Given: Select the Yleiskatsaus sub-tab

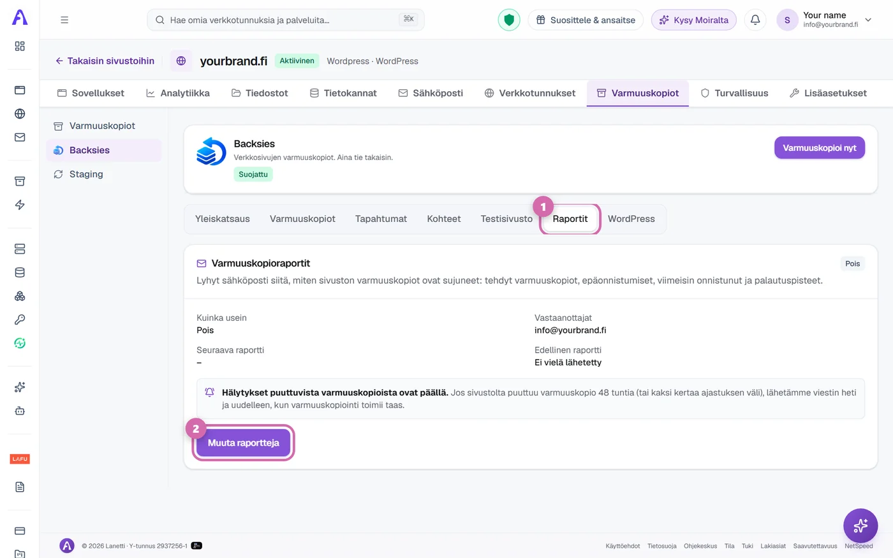Looking at the screenshot, I should click(x=223, y=219).
